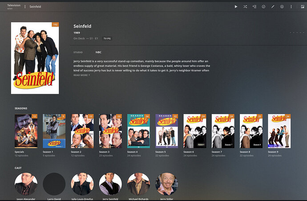Open the Season 1 poster
Image resolution: width=307 pixels, height=201 pixels.
pos(54,131)
